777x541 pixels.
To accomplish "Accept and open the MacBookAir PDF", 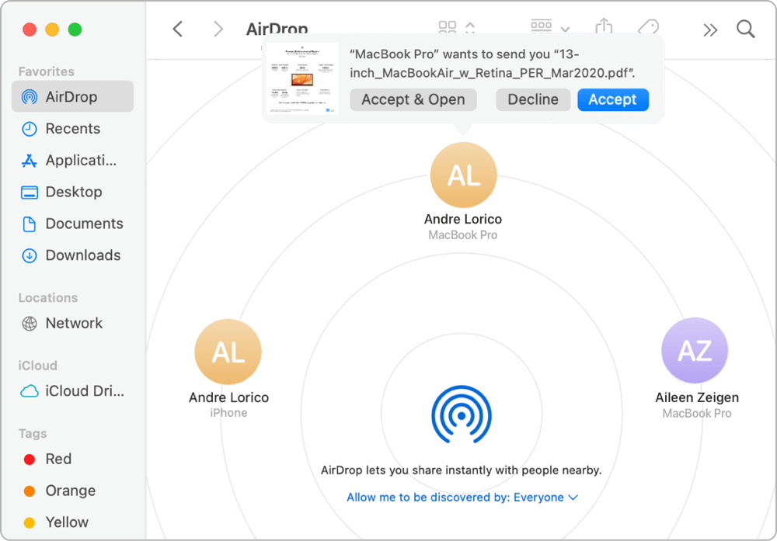I will (x=413, y=99).
